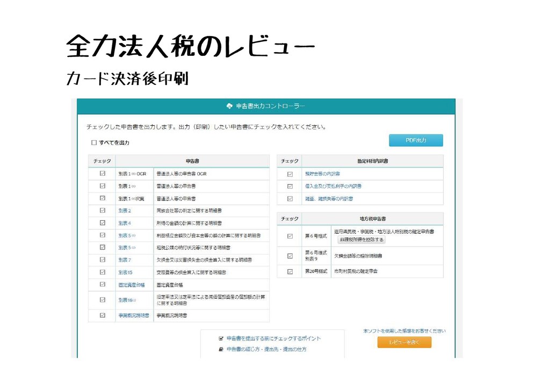Click the 非課税所得を控除する button
The height and width of the screenshot is (389, 550).
[x=361, y=240]
